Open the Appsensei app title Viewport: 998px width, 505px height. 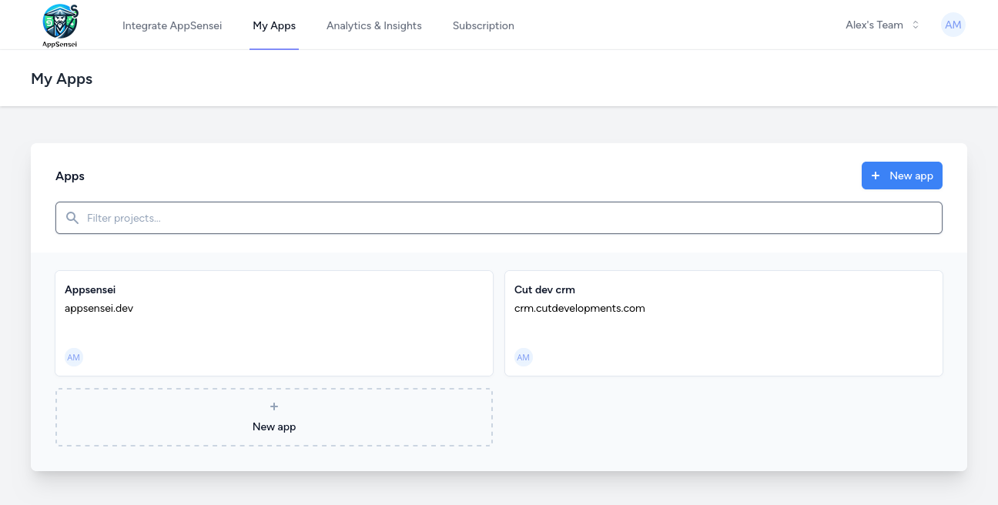coord(90,289)
